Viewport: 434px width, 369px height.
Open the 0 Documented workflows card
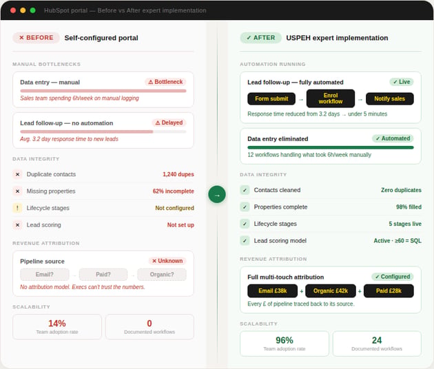(149, 327)
